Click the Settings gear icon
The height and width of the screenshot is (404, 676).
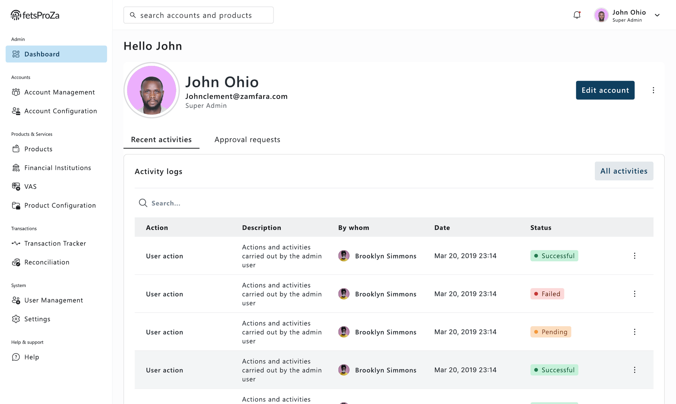16,319
